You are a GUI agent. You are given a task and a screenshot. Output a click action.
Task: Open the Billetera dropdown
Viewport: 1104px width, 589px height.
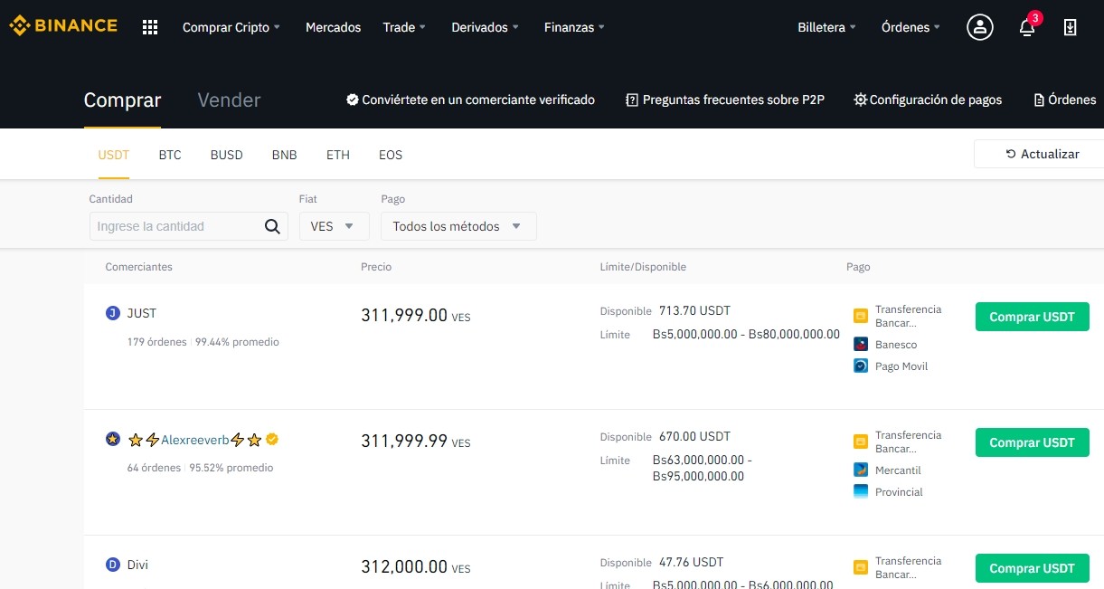pyautogui.click(x=827, y=27)
